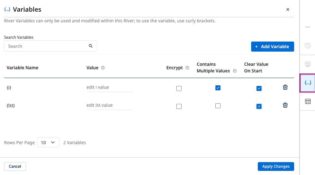Click the three-dots more options icon
315x175 pixels.
point(307,27)
